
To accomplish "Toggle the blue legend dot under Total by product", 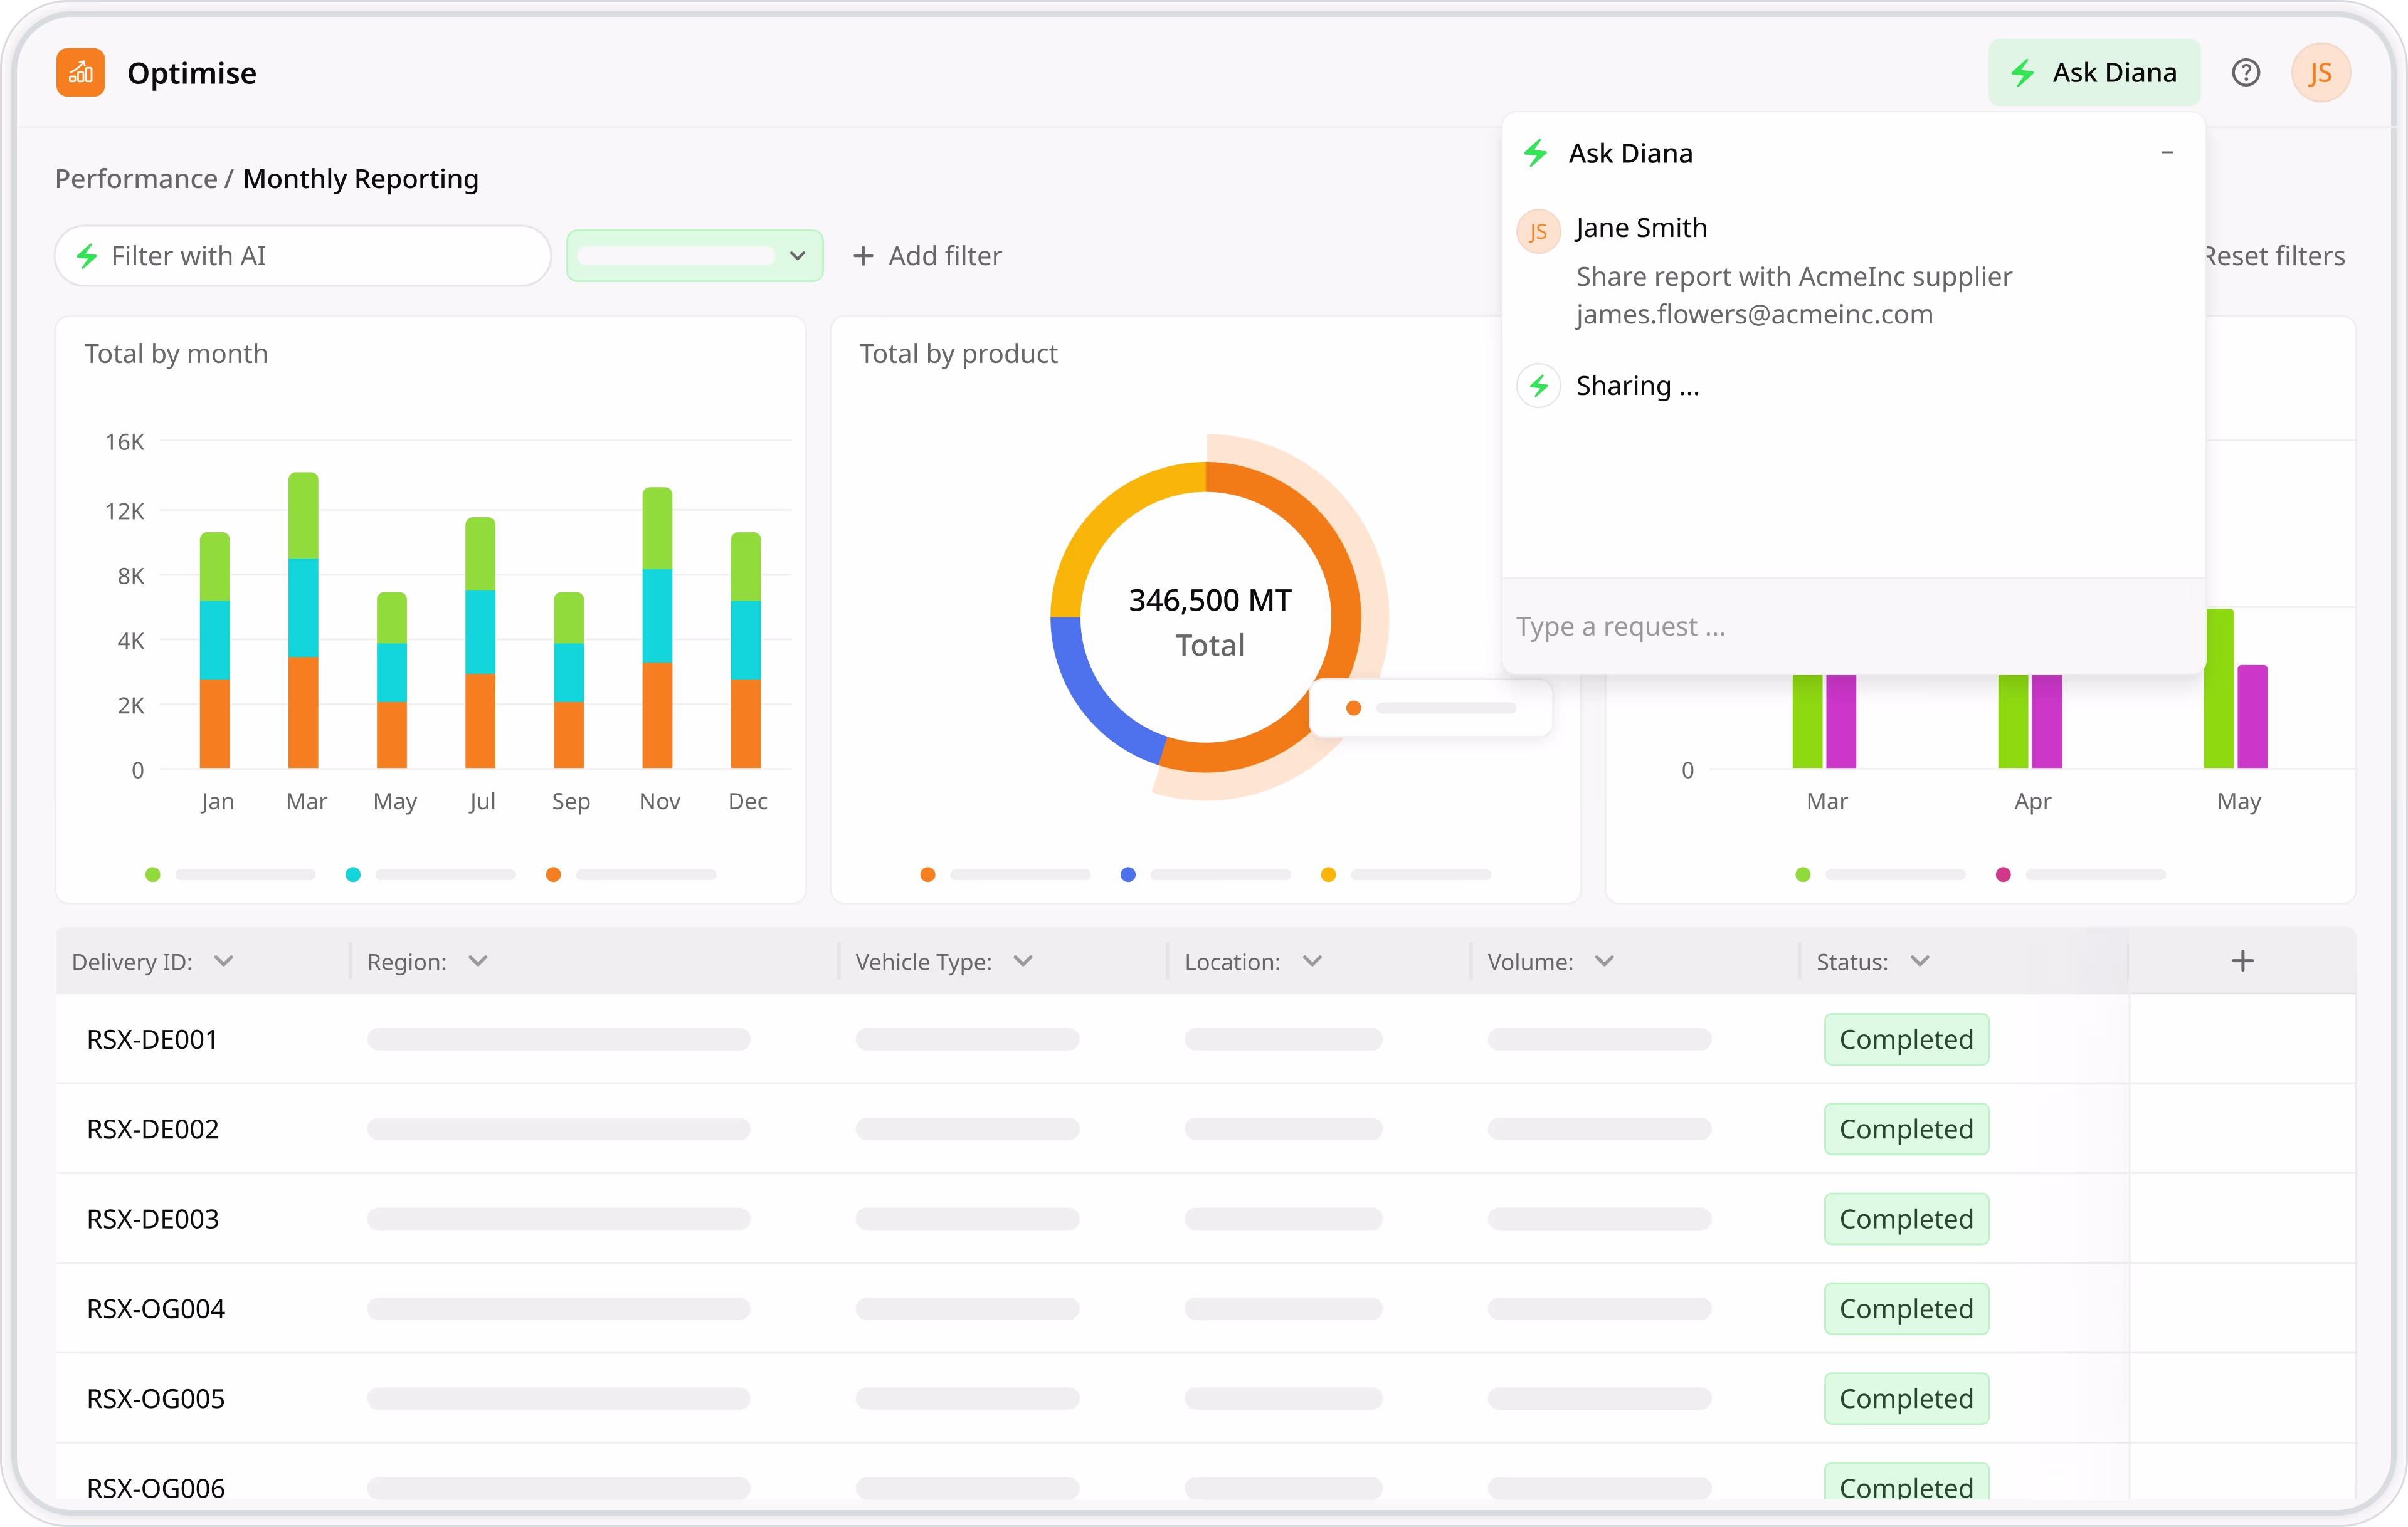I will [x=1128, y=874].
